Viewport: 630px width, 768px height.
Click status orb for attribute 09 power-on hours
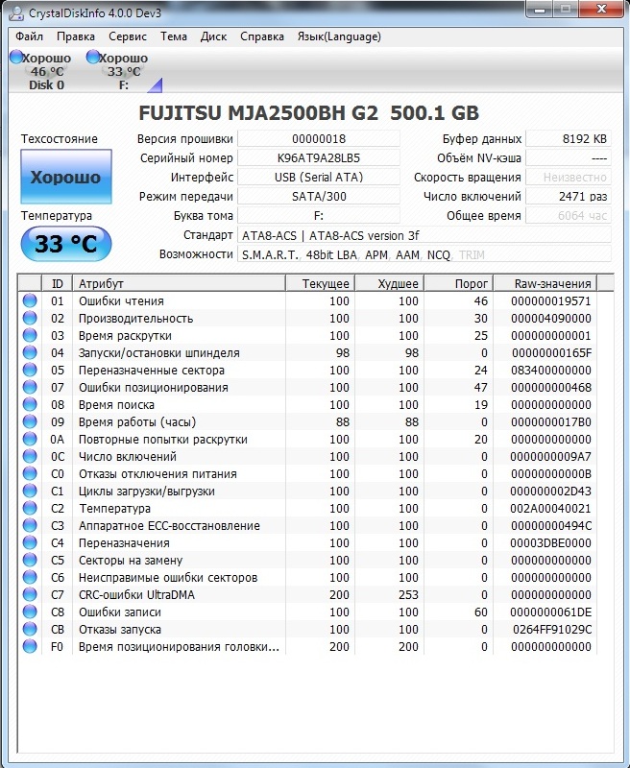coord(30,422)
